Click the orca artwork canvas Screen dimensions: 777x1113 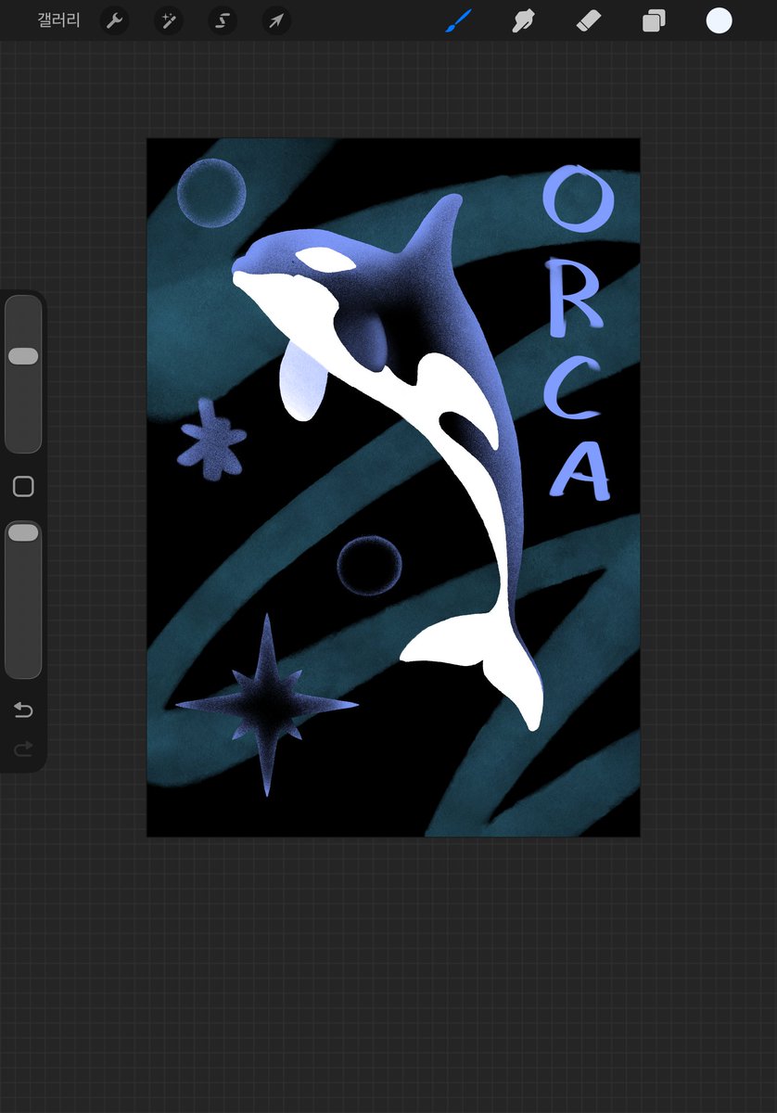click(x=393, y=488)
